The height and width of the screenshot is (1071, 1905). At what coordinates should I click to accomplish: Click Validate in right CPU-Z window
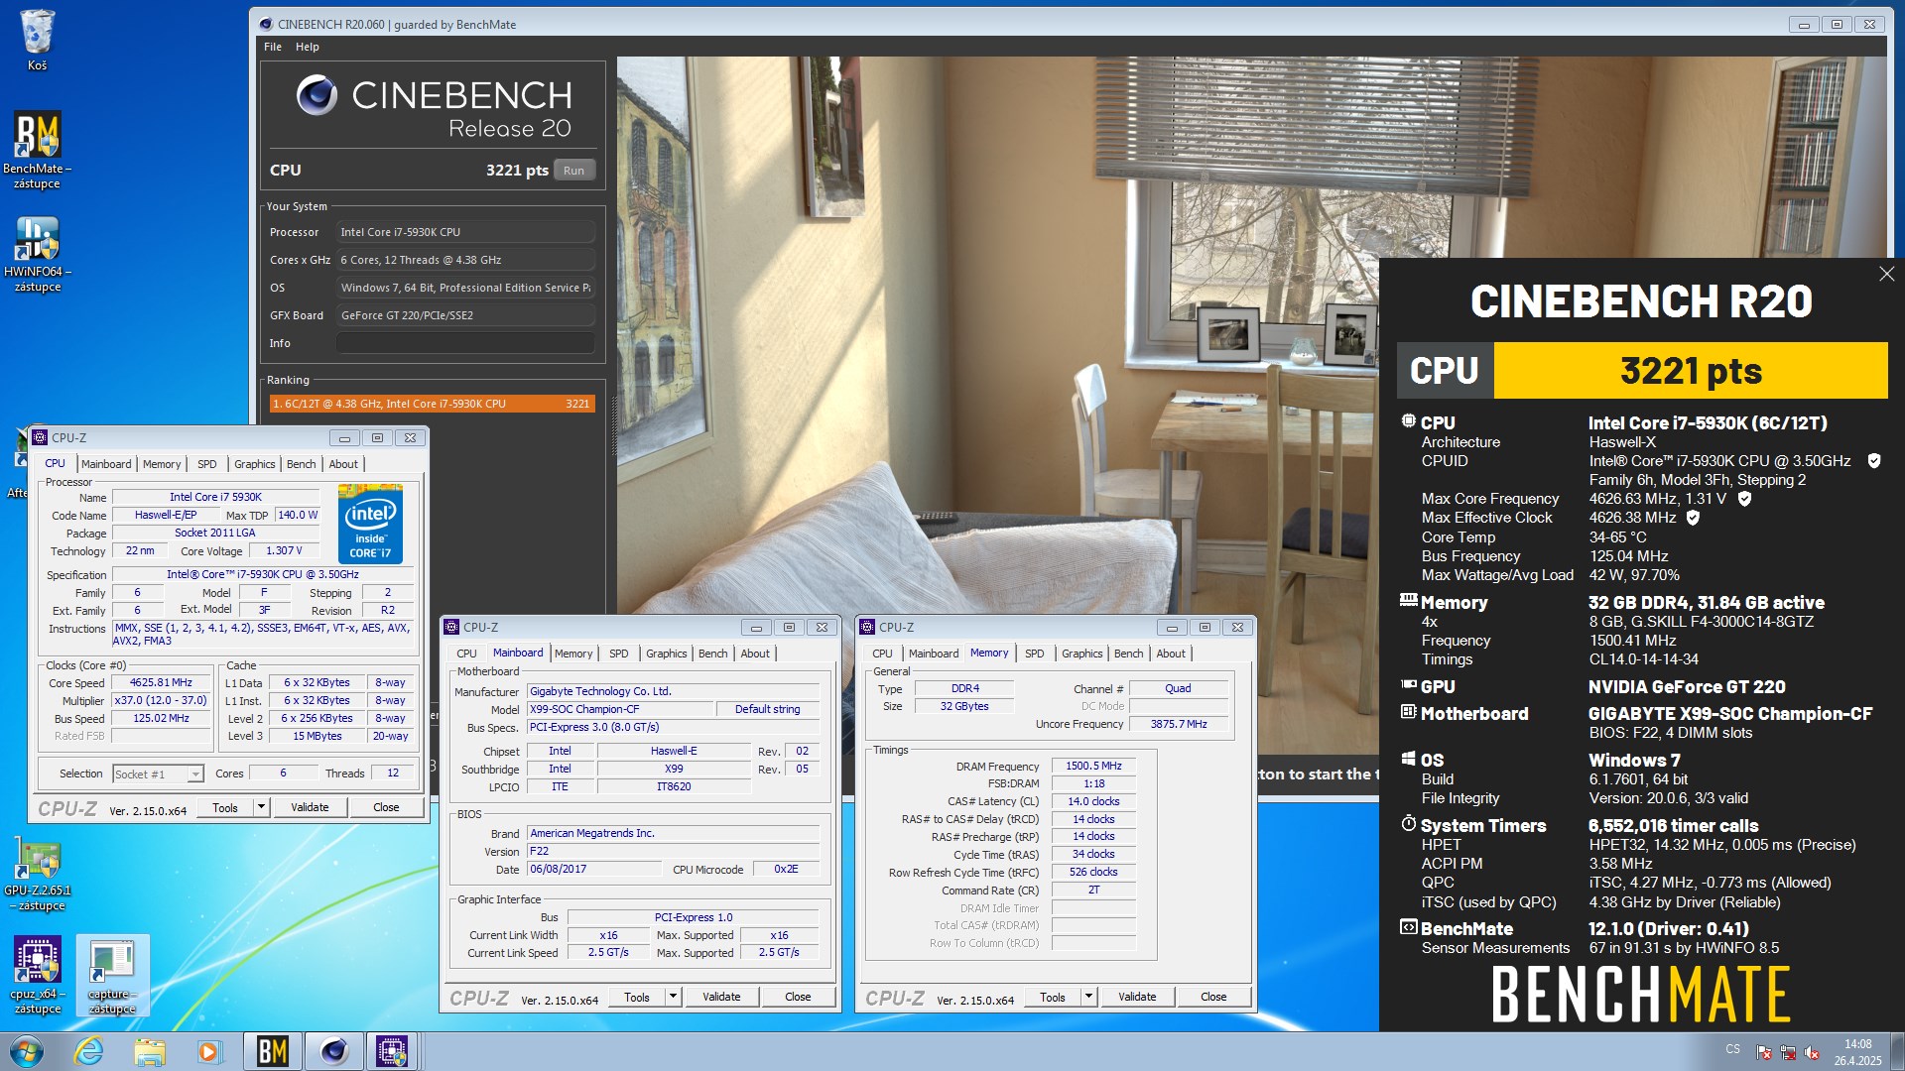click(x=1137, y=997)
